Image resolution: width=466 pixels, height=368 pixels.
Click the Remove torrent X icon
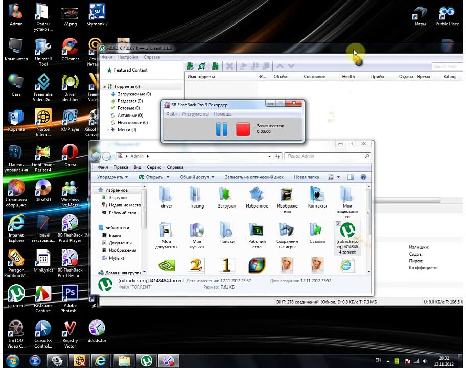[229, 66]
